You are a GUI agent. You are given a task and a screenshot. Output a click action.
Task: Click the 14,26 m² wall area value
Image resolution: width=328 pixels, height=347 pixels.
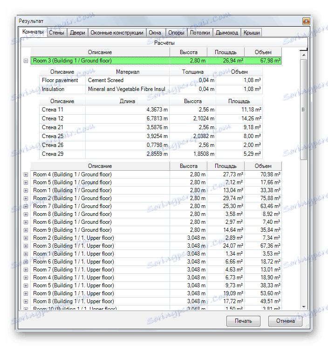click(251, 118)
